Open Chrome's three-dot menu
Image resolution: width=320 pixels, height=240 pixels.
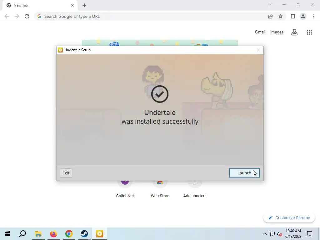tap(313, 16)
